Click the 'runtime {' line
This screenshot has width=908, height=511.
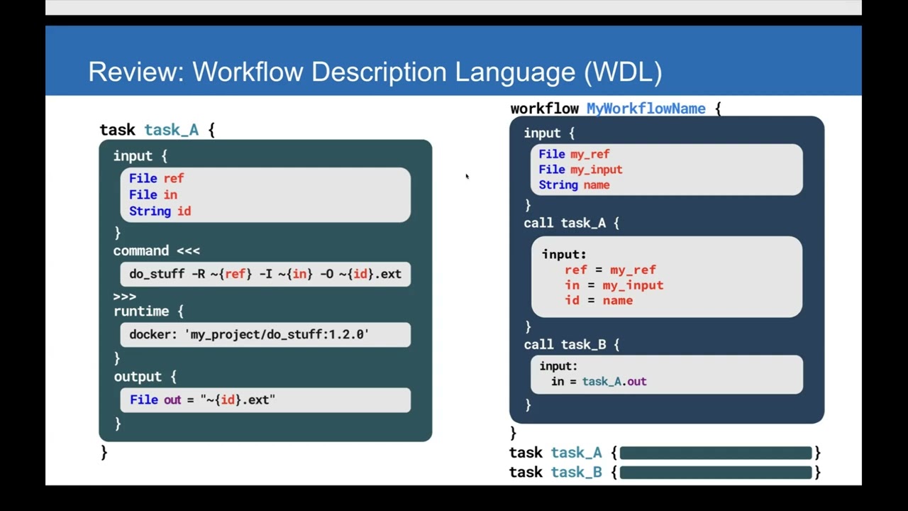click(148, 311)
